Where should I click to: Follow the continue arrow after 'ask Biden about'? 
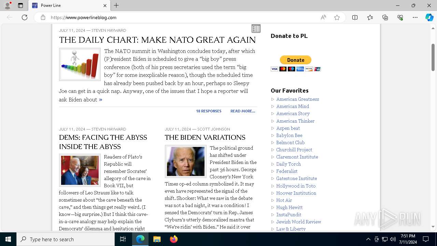100,100
